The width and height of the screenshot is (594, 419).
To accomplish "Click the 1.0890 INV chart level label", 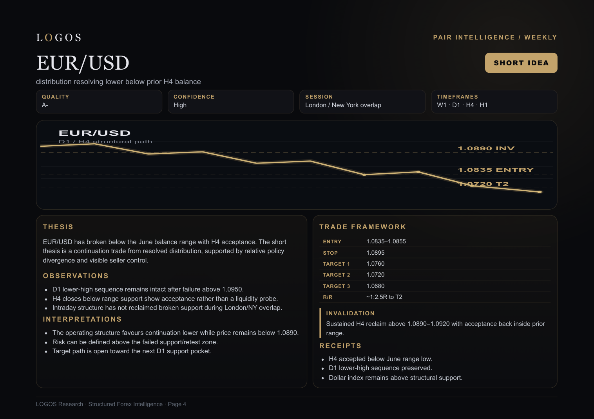I will click(x=486, y=148).
